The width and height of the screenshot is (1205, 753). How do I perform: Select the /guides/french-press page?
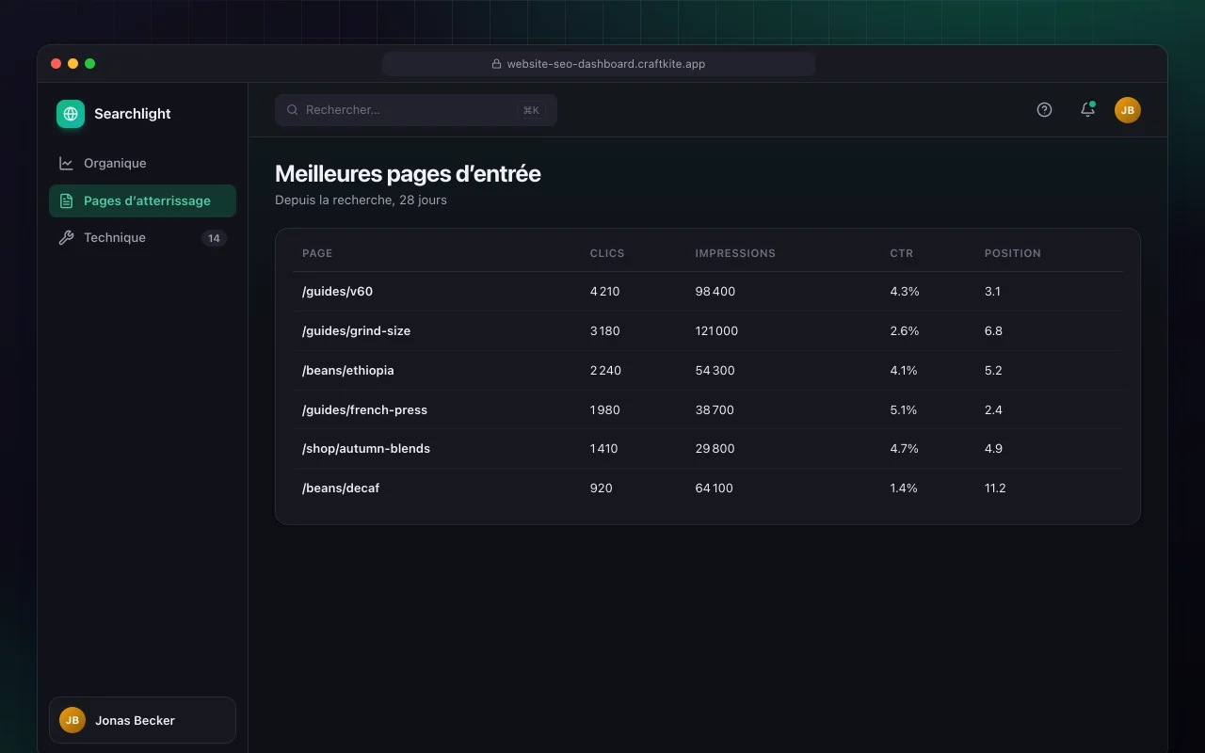(364, 410)
